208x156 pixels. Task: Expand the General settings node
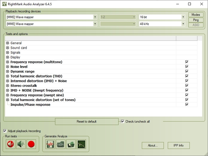point(7,43)
